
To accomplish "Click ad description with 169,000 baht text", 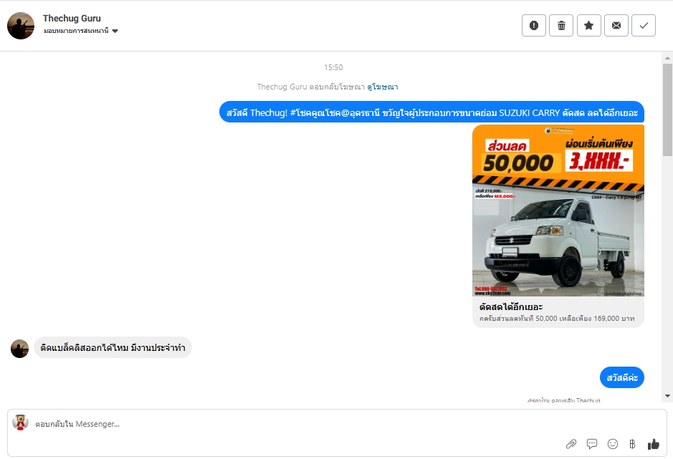I will (x=557, y=319).
